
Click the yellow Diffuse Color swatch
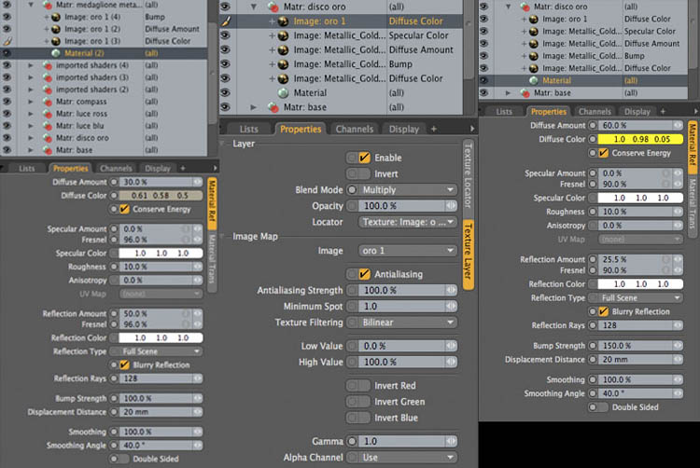(x=640, y=139)
